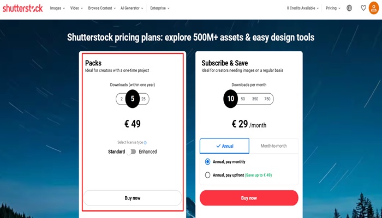Open the user account profile icon
382x218 pixels.
[375, 8]
